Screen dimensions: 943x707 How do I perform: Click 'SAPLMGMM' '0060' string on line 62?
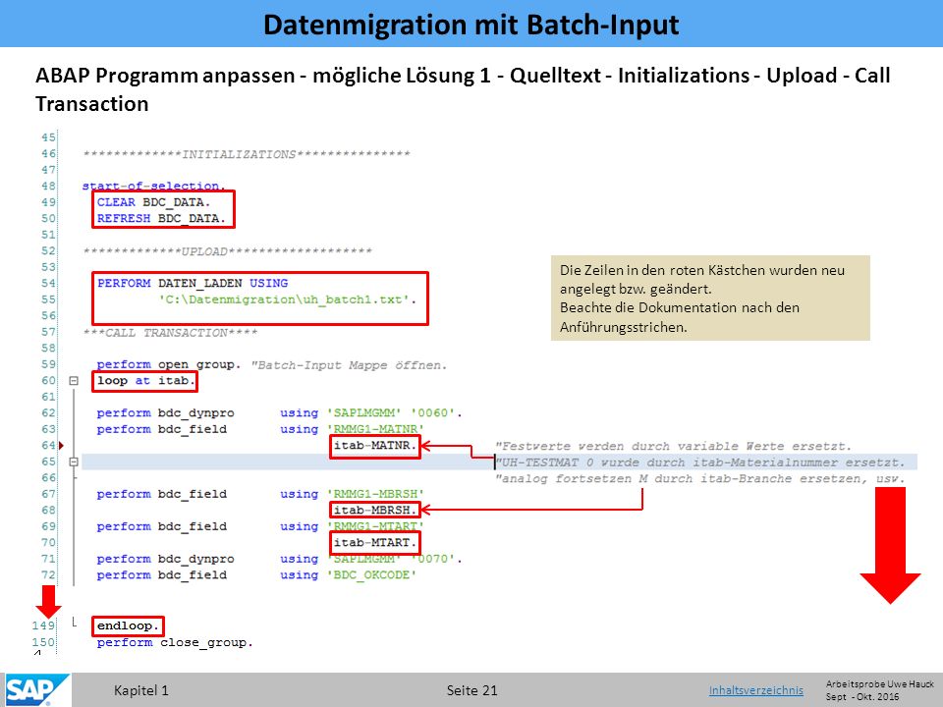click(x=395, y=413)
